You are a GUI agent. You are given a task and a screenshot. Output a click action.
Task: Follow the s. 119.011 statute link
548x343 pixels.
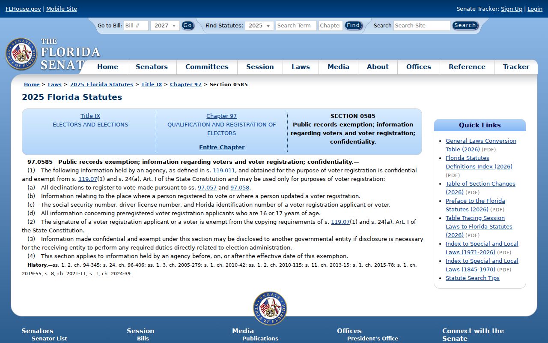[224, 171]
